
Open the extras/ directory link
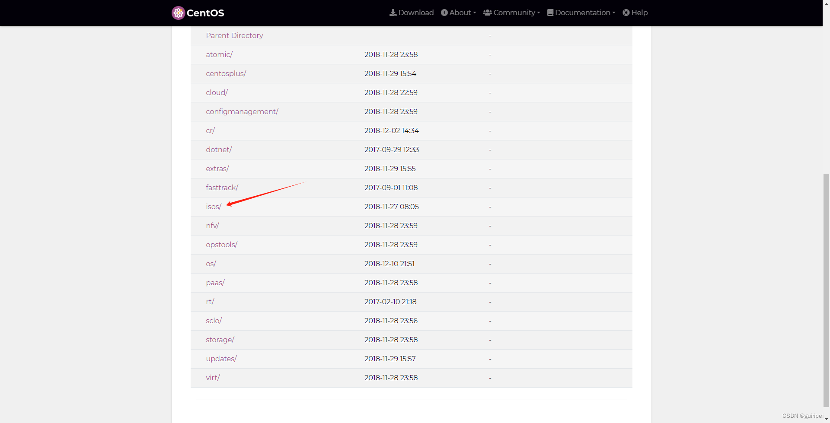[217, 169]
